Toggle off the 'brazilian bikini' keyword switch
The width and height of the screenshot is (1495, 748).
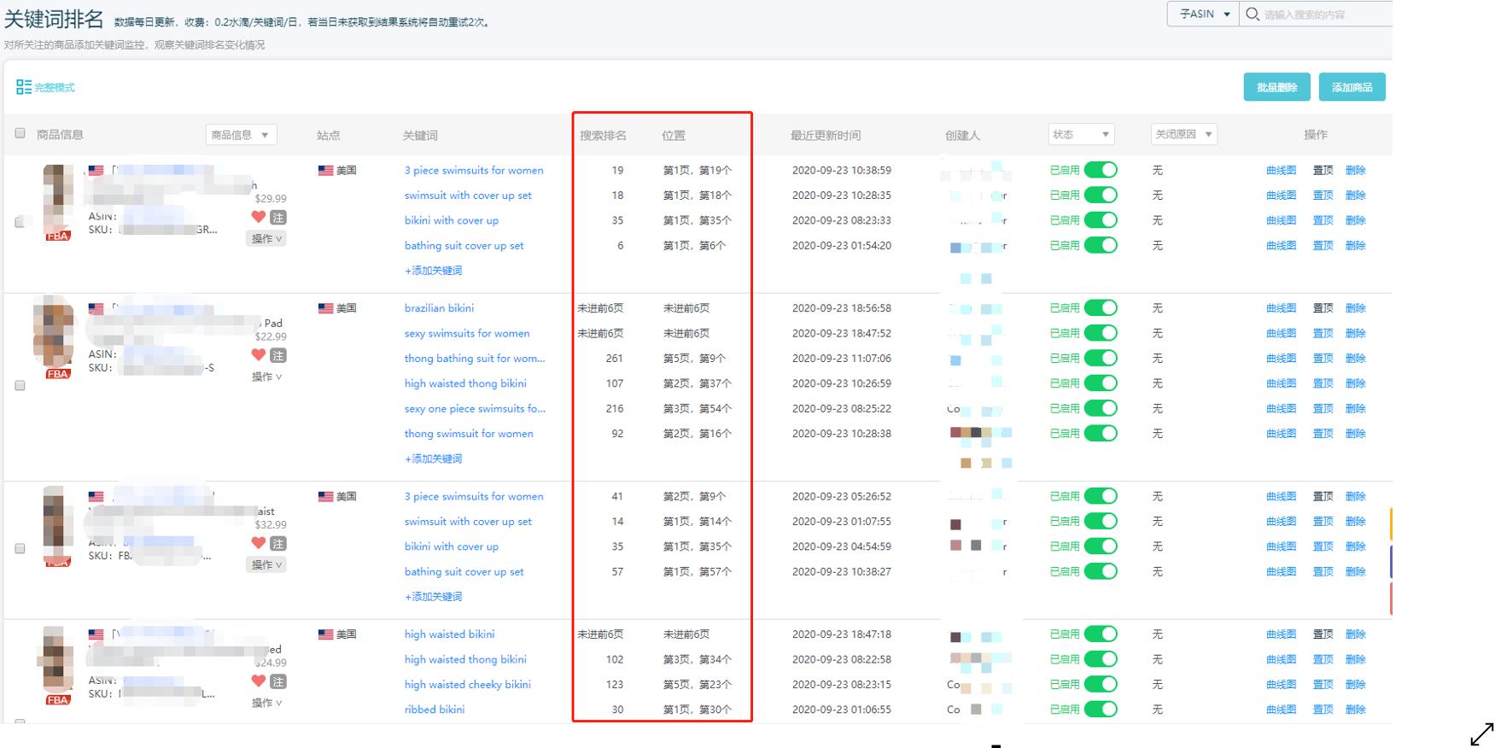pos(1101,308)
